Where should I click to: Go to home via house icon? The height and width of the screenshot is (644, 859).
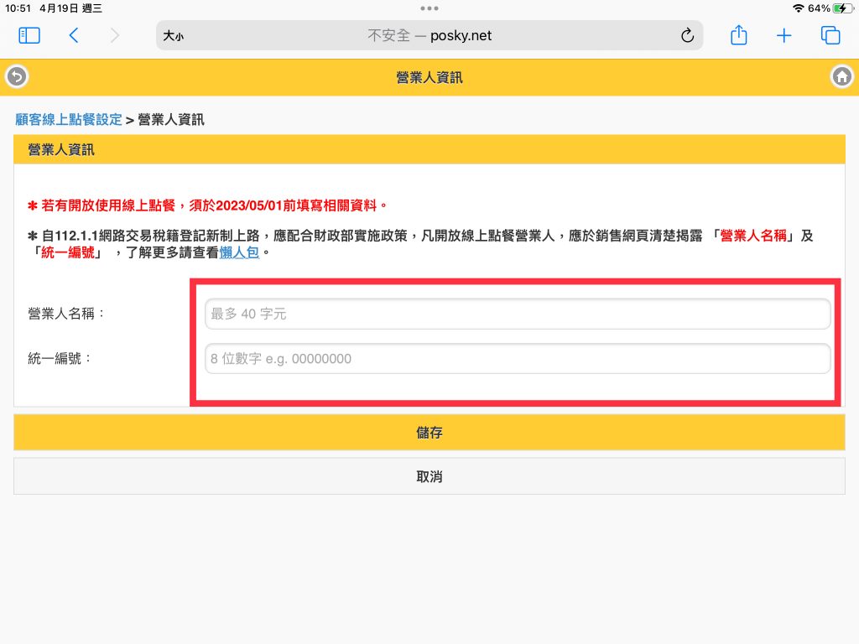click(x=842, y=76)
